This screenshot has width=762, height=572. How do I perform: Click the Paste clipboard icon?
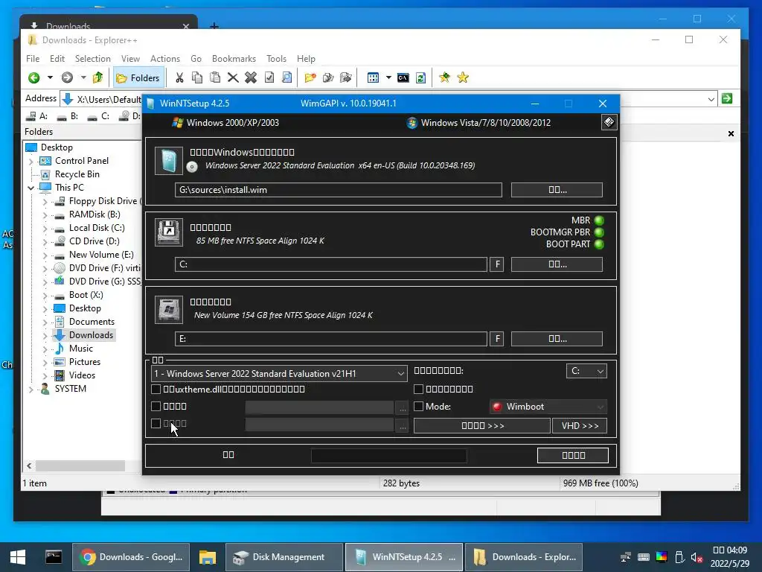(215, 77)
